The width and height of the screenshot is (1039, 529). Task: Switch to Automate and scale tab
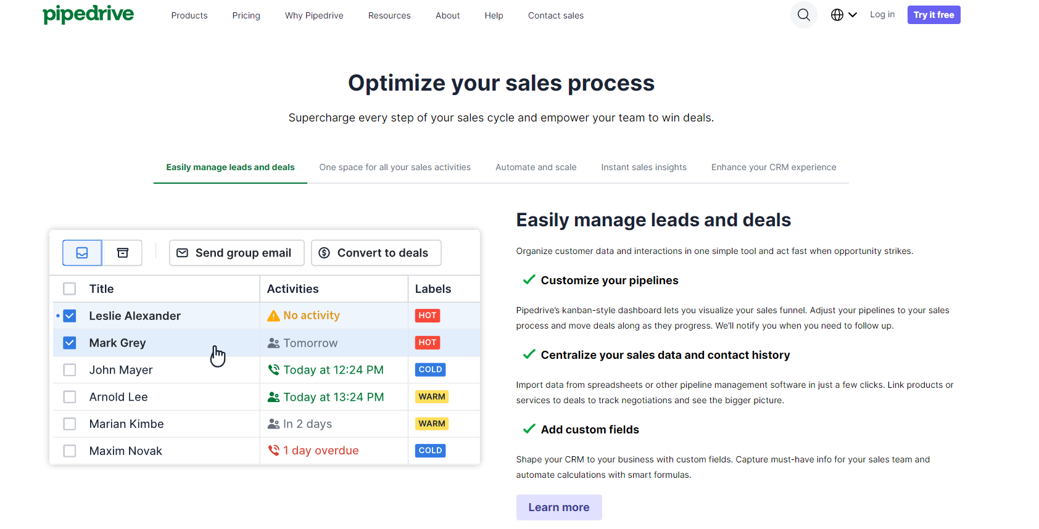536,167
